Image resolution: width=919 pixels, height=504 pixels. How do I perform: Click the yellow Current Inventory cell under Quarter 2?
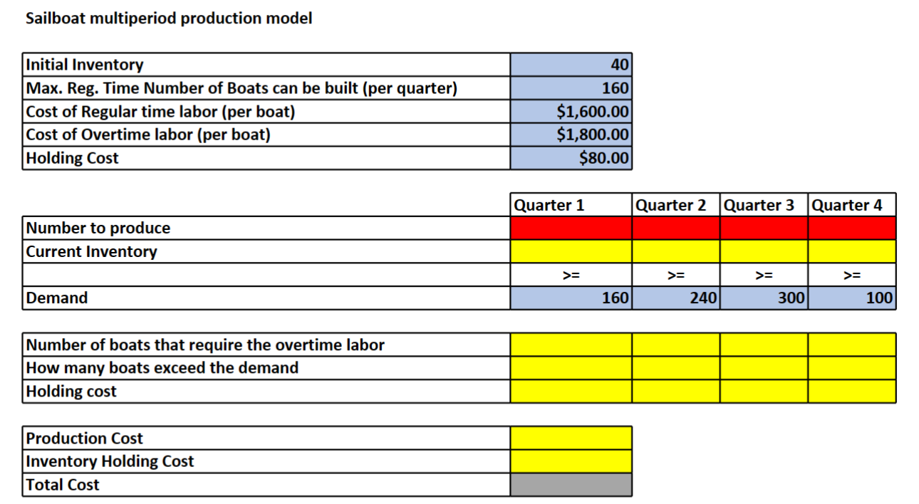pos(675,251)
